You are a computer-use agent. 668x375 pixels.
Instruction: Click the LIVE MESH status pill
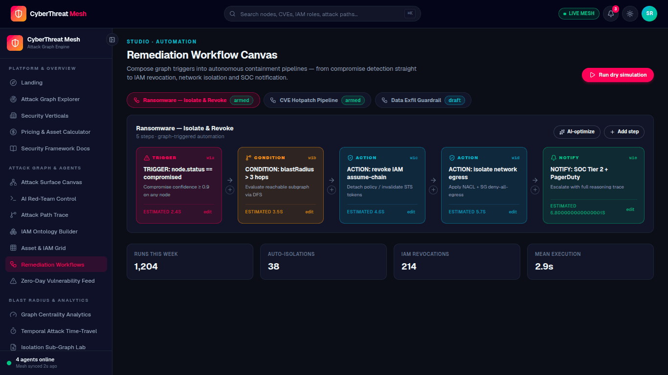[x=579, y=14]
